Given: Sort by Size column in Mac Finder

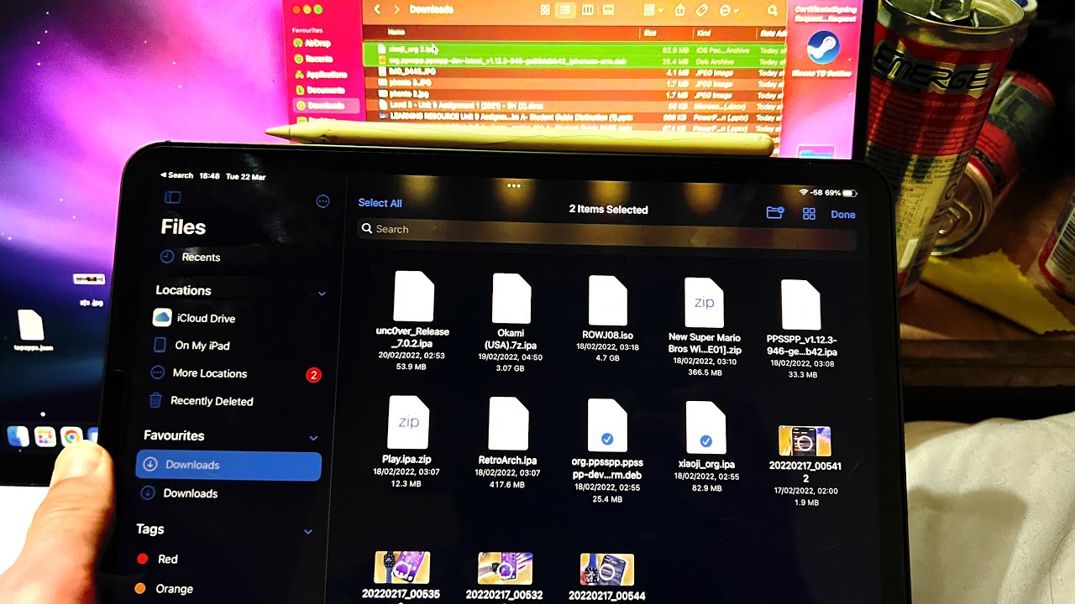Looking at the screenshot, I should 649,33.
